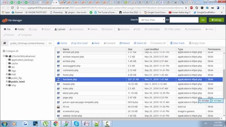Image resolution: width=226 pixels, height=127 pixels.
Task: Click the file icon beside comments.php
Action: tap(58, 71)
